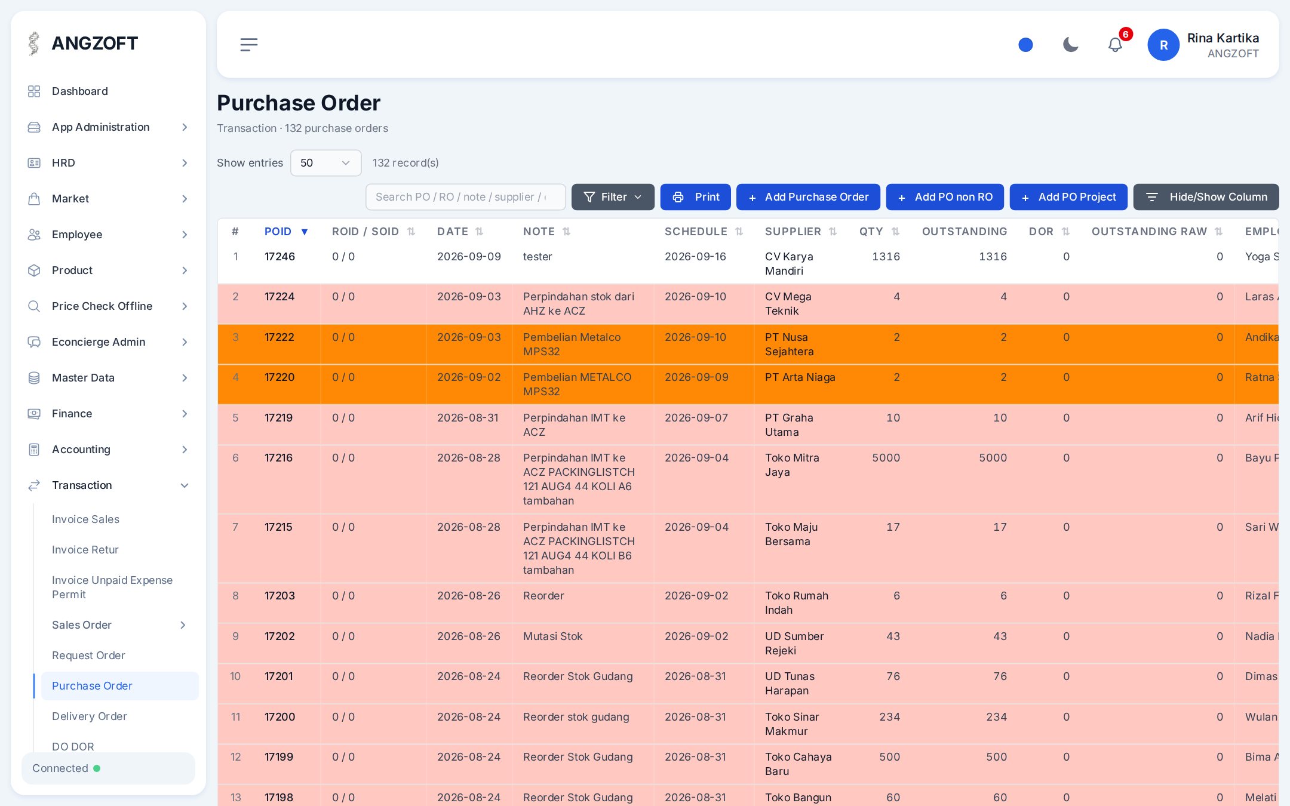
Task: Open Rina Kartika user avatar
Action: pos(1163,45)
